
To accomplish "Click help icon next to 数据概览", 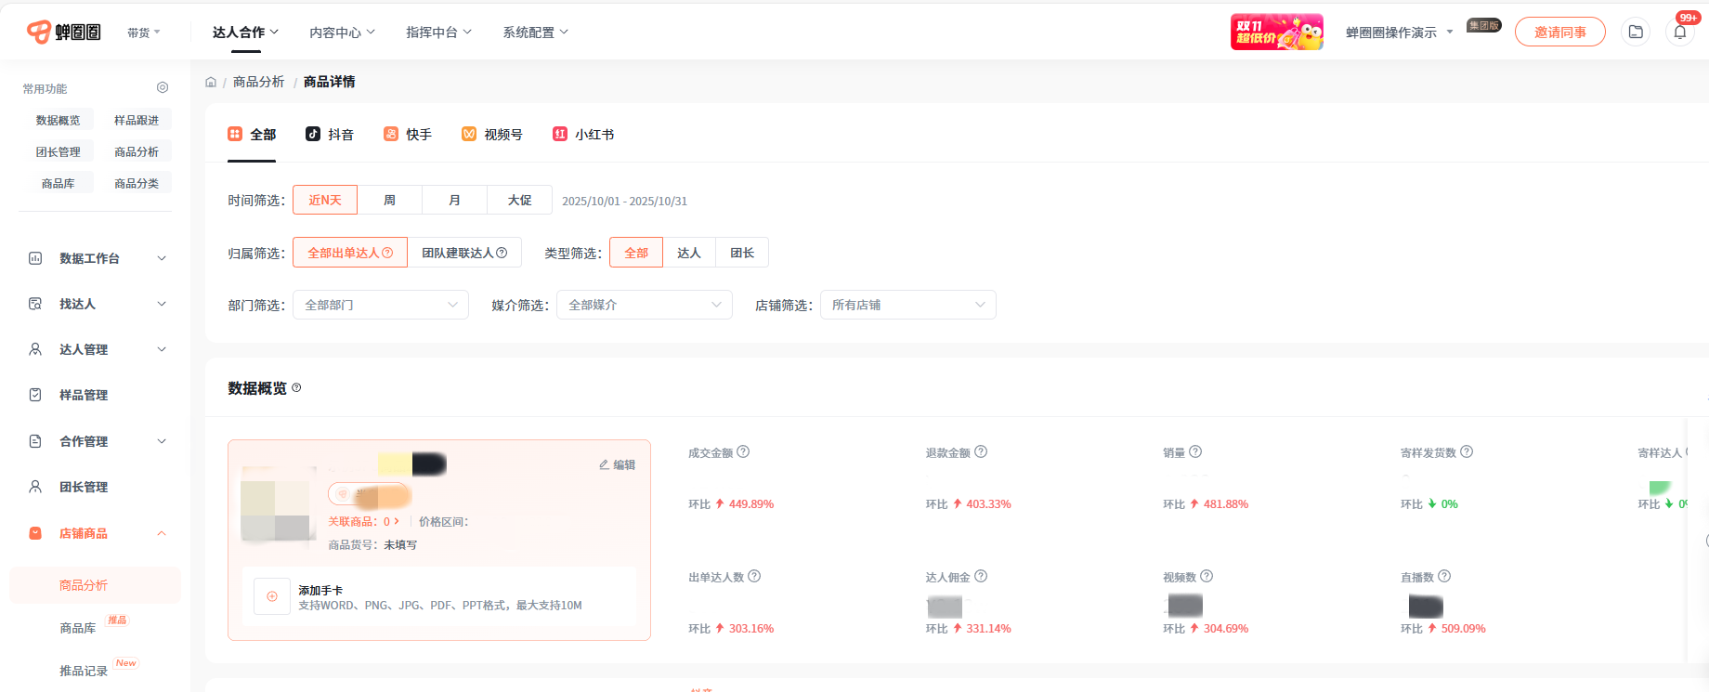I will (296, 388).
